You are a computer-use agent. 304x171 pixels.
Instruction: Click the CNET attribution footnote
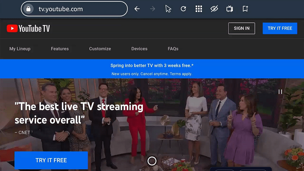(x=24, y=133)
